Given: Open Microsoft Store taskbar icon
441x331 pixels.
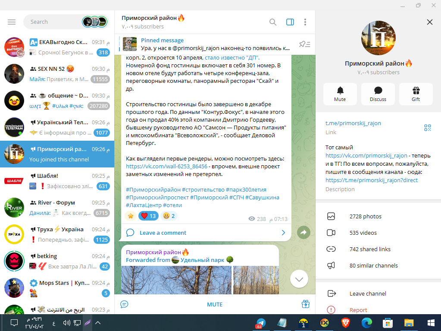Looking at the screenshot, I should (388, 323).
